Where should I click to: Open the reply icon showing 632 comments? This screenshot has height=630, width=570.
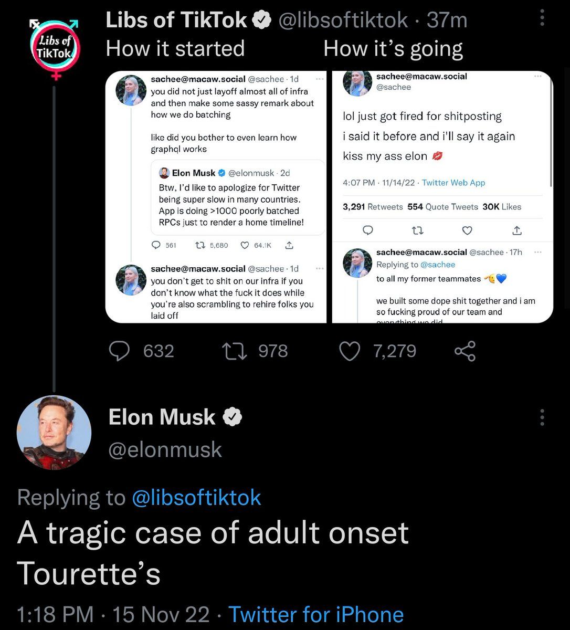(120, 351)
